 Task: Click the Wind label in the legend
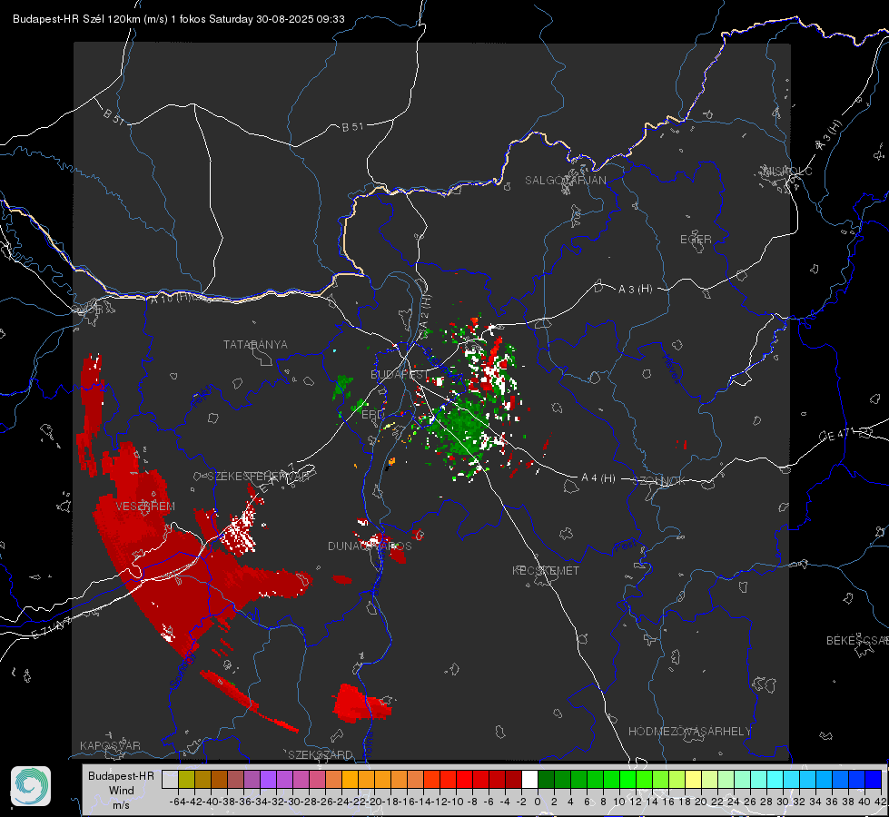point(122,791)
